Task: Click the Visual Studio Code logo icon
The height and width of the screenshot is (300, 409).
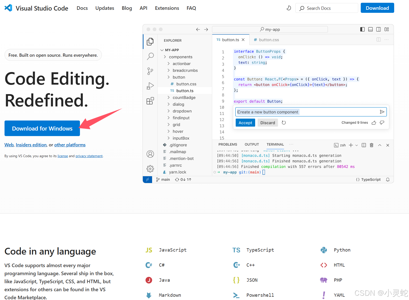Action: point(8,8)
